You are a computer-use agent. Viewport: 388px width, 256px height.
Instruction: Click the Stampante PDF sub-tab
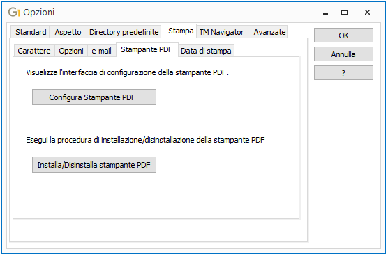click(x=147, y=49)
